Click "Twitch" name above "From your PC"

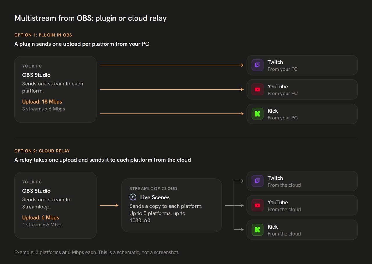point(275,62)
